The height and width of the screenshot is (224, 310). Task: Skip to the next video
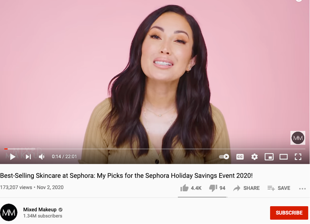[x=28, y=157]
